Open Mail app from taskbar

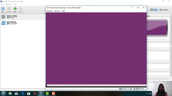click(x=16, y=94)
